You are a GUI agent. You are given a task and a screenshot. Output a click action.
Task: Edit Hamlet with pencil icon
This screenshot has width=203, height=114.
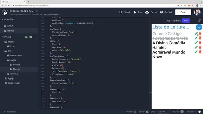[x=196, y=47]
